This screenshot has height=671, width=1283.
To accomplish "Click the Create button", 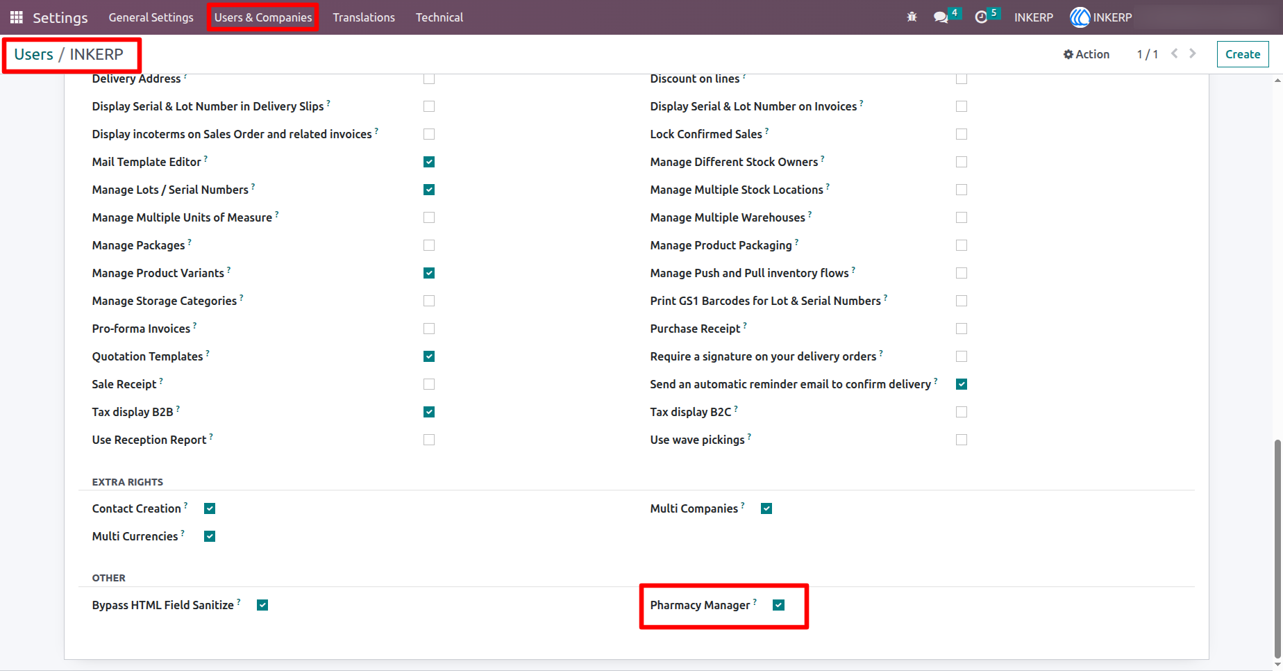I will tap(1243, 54).
